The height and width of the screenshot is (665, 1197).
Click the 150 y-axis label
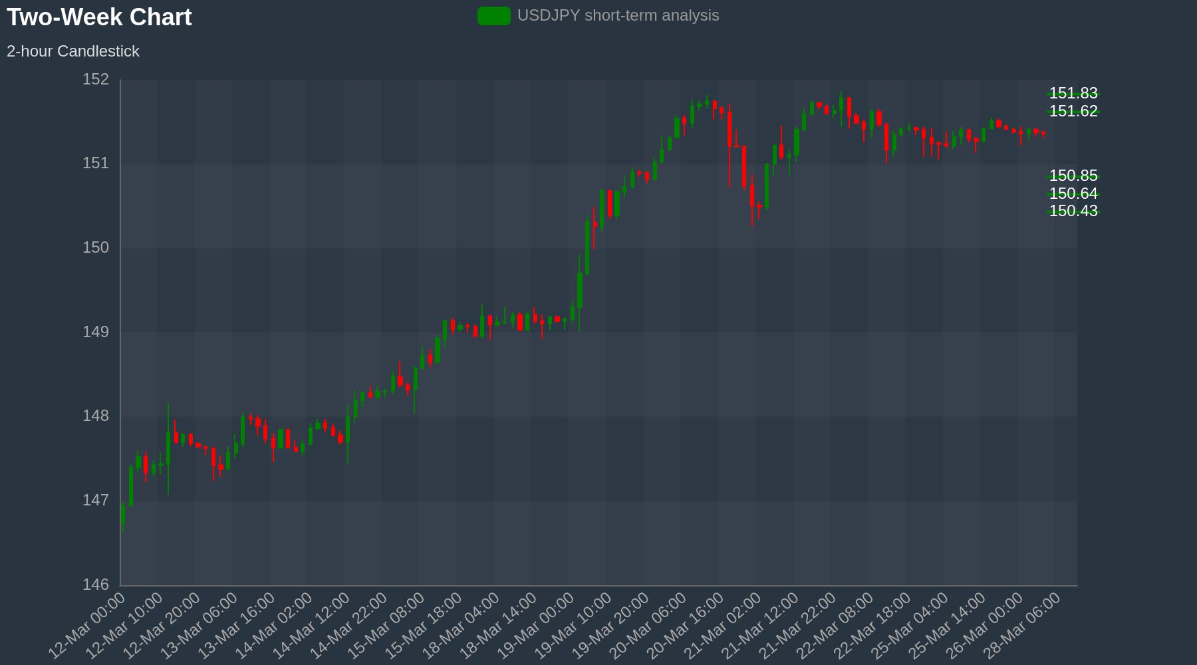(x=96, y=248)
